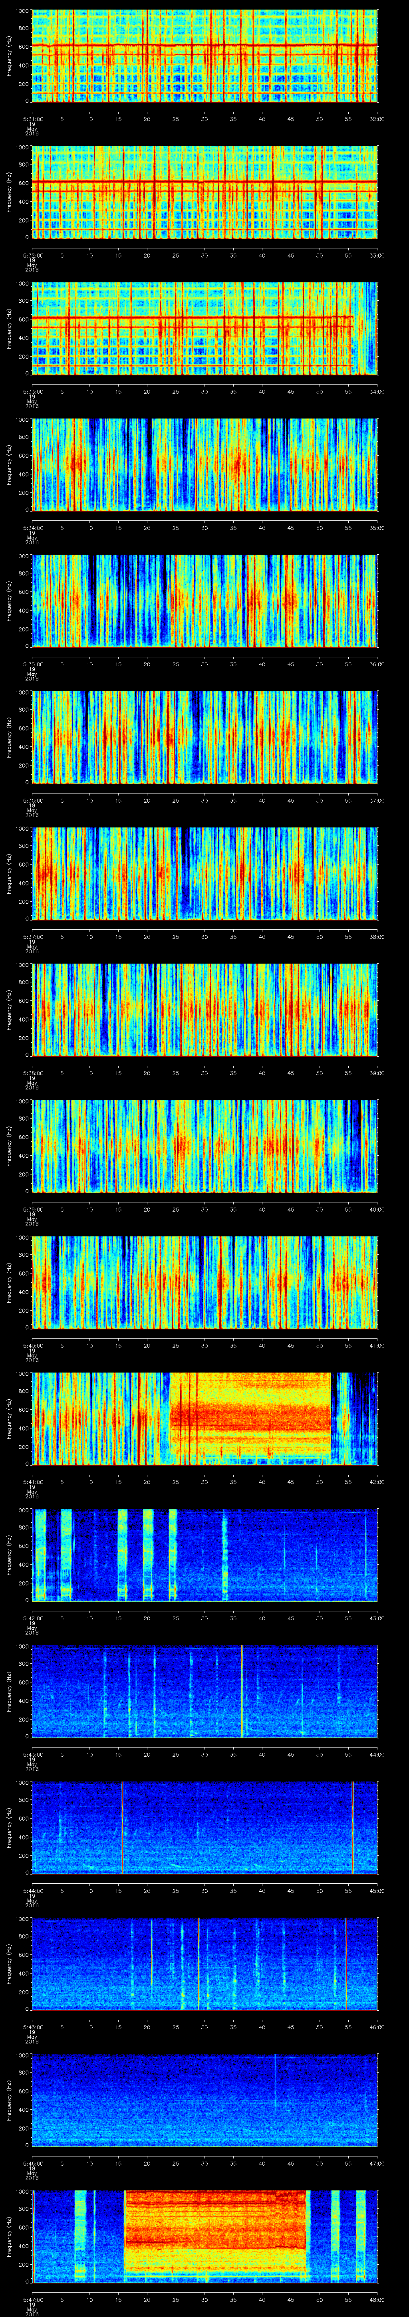Select the spectrogram panel starting at 5:31:00

[x=204, y=56]
